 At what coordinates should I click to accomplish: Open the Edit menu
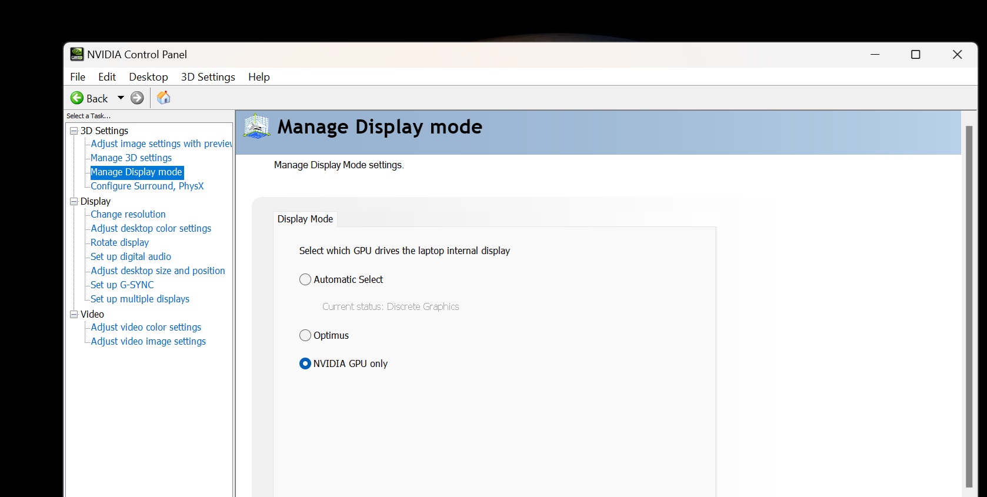point(107,76)
